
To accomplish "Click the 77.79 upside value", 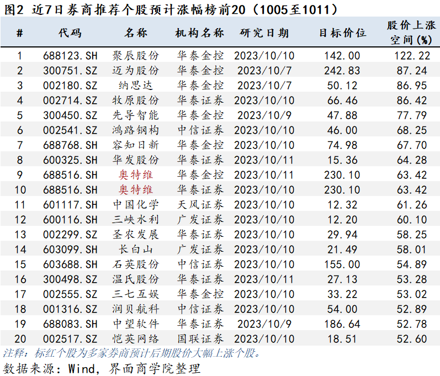I will (x=412, y=115).
